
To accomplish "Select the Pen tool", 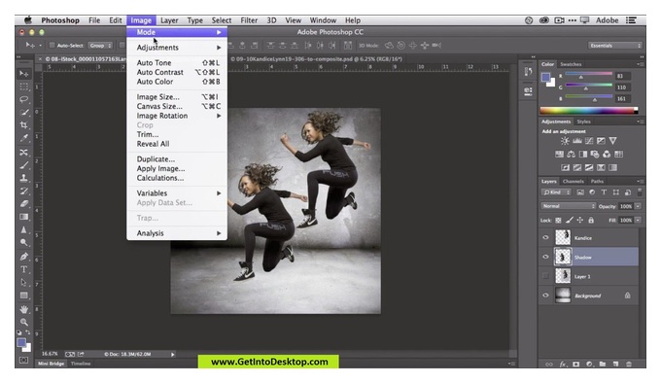I will (24, 257).
